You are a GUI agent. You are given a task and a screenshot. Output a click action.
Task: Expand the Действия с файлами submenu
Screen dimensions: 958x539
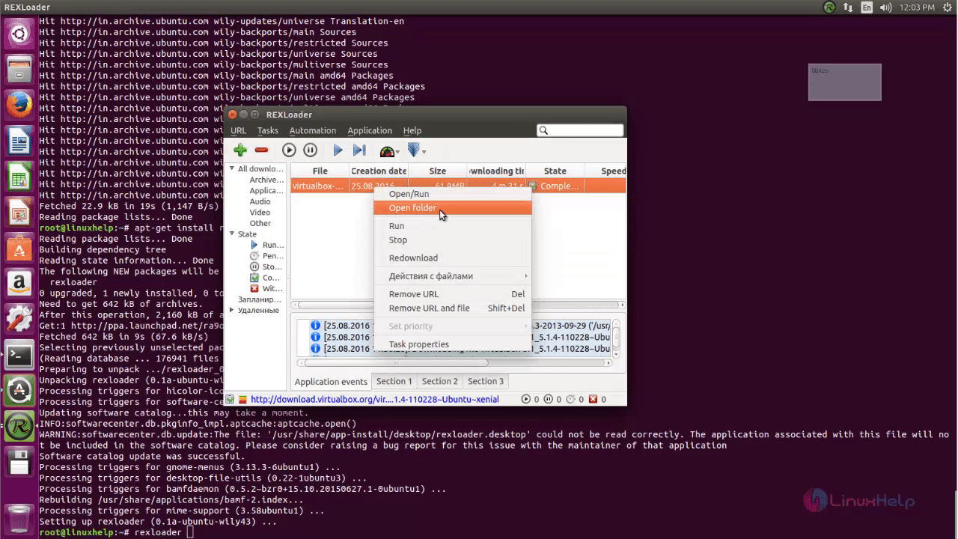[453, 276]
